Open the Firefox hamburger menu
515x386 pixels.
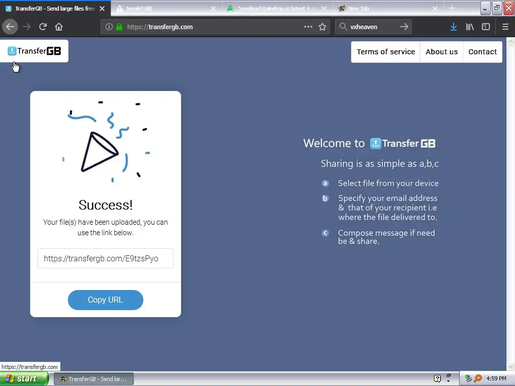505,27
